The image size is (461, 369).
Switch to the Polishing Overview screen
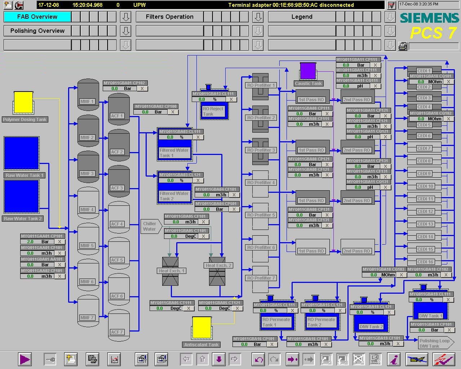[x=37, y=31]
